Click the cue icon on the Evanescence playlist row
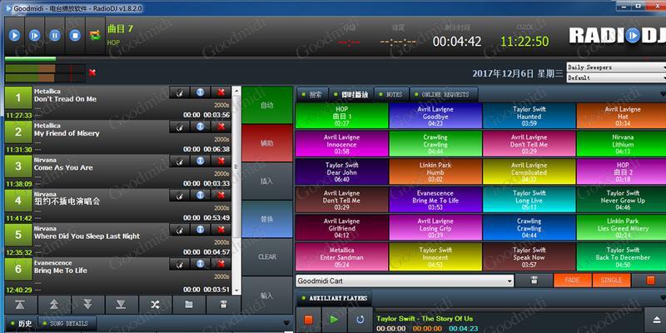Viewport: 666px width, 333px height. [x=179, y=264]
